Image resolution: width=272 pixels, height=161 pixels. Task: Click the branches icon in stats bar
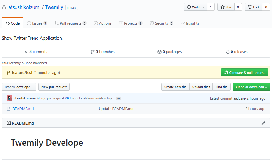(93, 52)
